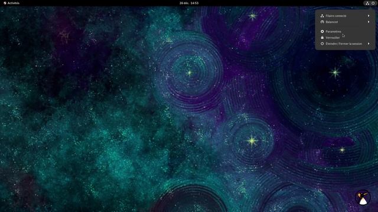378x212 pixels.
Task: Expand the Balanced power mode submenu arrow
Action: coord(369,22)
